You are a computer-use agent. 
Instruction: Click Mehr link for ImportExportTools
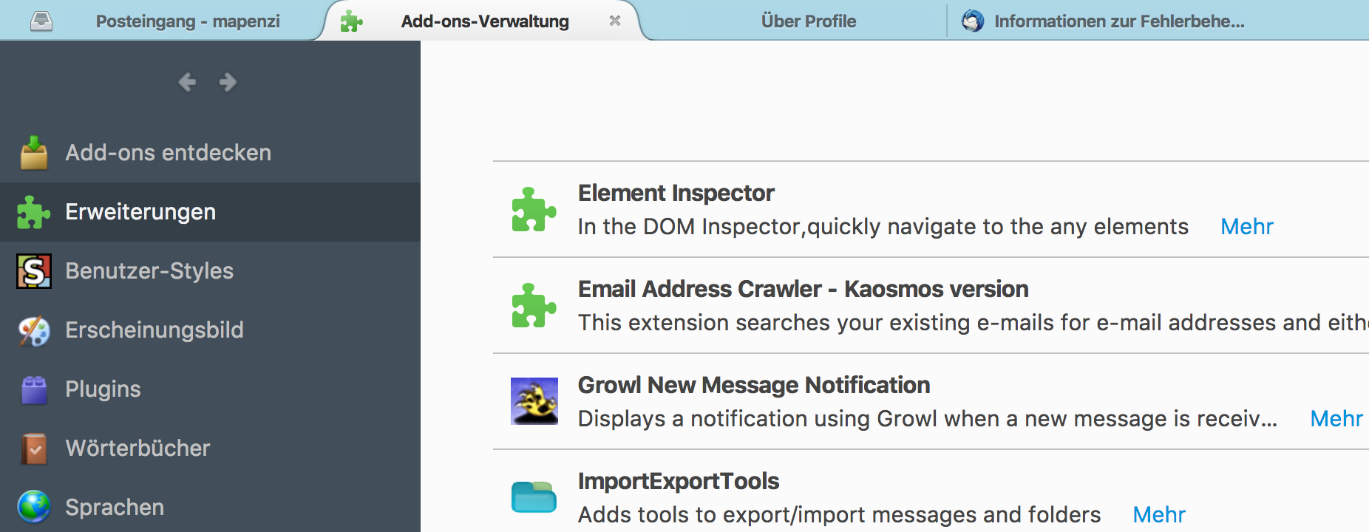(x=1158, y=515)
